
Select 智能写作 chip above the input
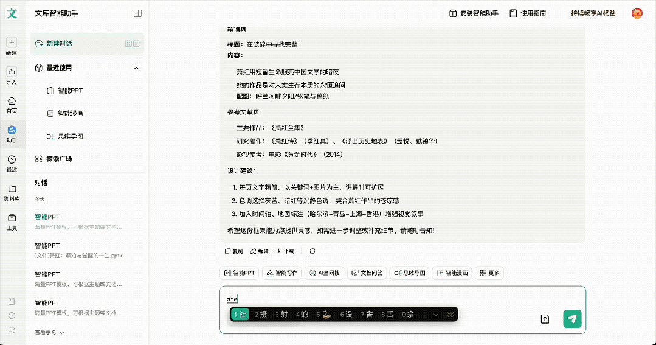[282, 273]
